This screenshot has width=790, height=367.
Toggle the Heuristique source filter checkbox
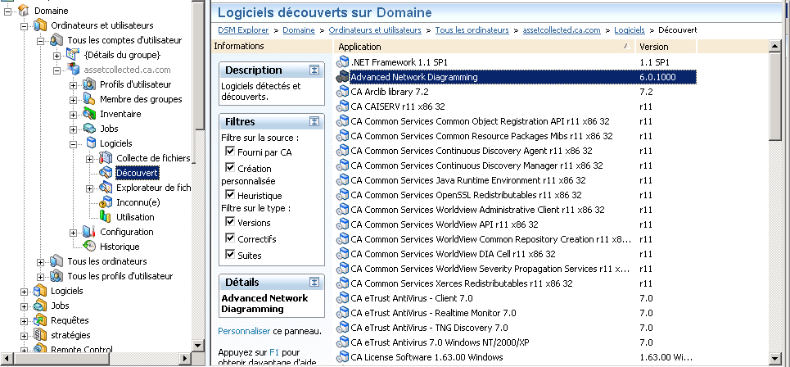[x=230, y=195]
